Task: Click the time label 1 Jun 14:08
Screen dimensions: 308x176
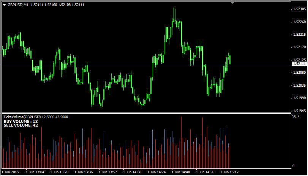Action: click(x=133, y=172)
